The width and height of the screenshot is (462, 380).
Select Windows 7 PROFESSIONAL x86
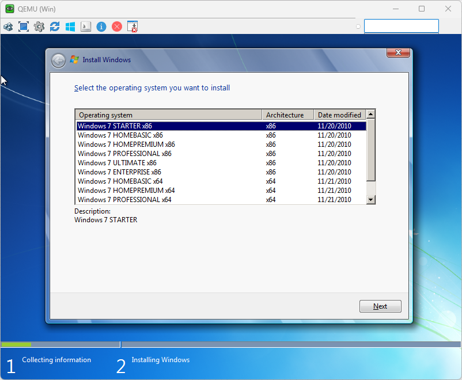[221, 154]
